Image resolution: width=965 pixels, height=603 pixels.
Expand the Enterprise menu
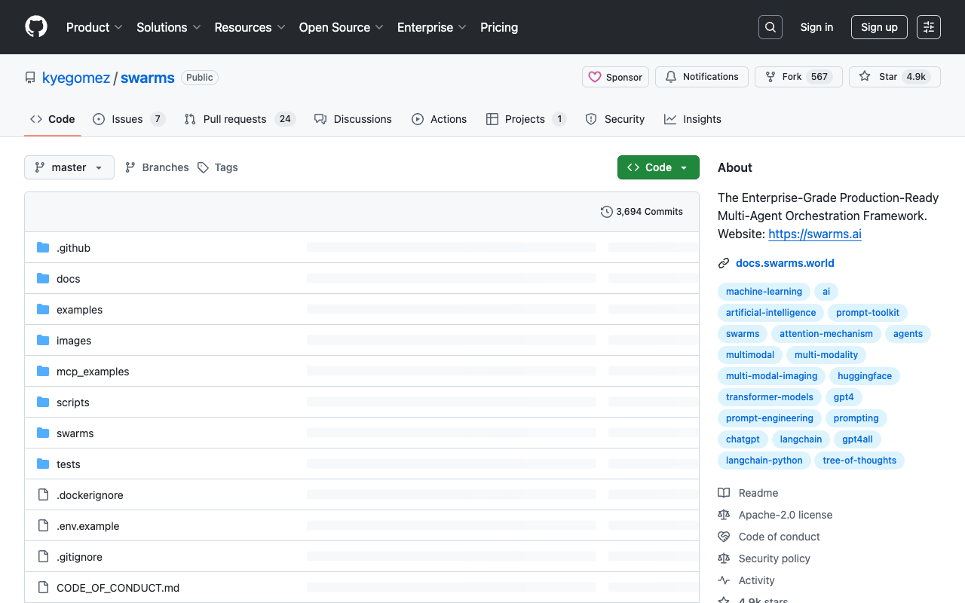point(432,27)
